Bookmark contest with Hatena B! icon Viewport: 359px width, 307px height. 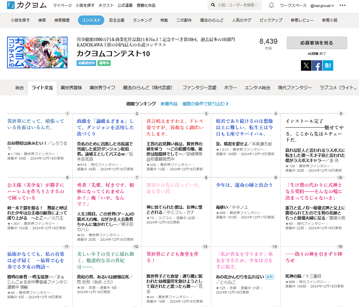tap(328, 66)
